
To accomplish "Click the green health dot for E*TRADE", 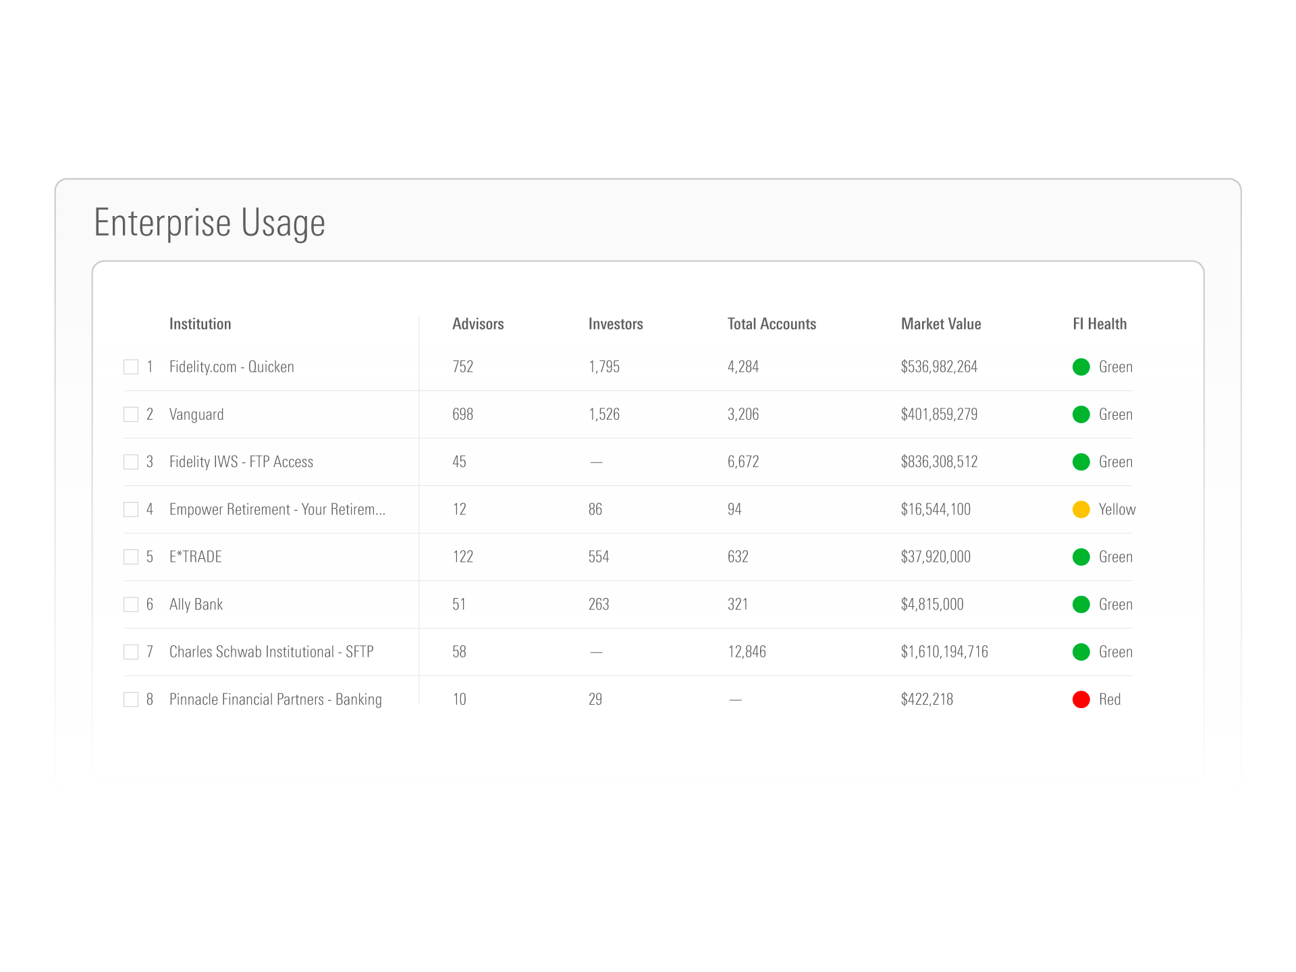I will tap(1081, 557).
